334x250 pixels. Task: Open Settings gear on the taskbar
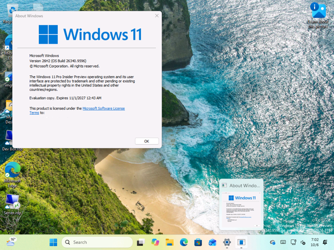[x=227, y=242]
